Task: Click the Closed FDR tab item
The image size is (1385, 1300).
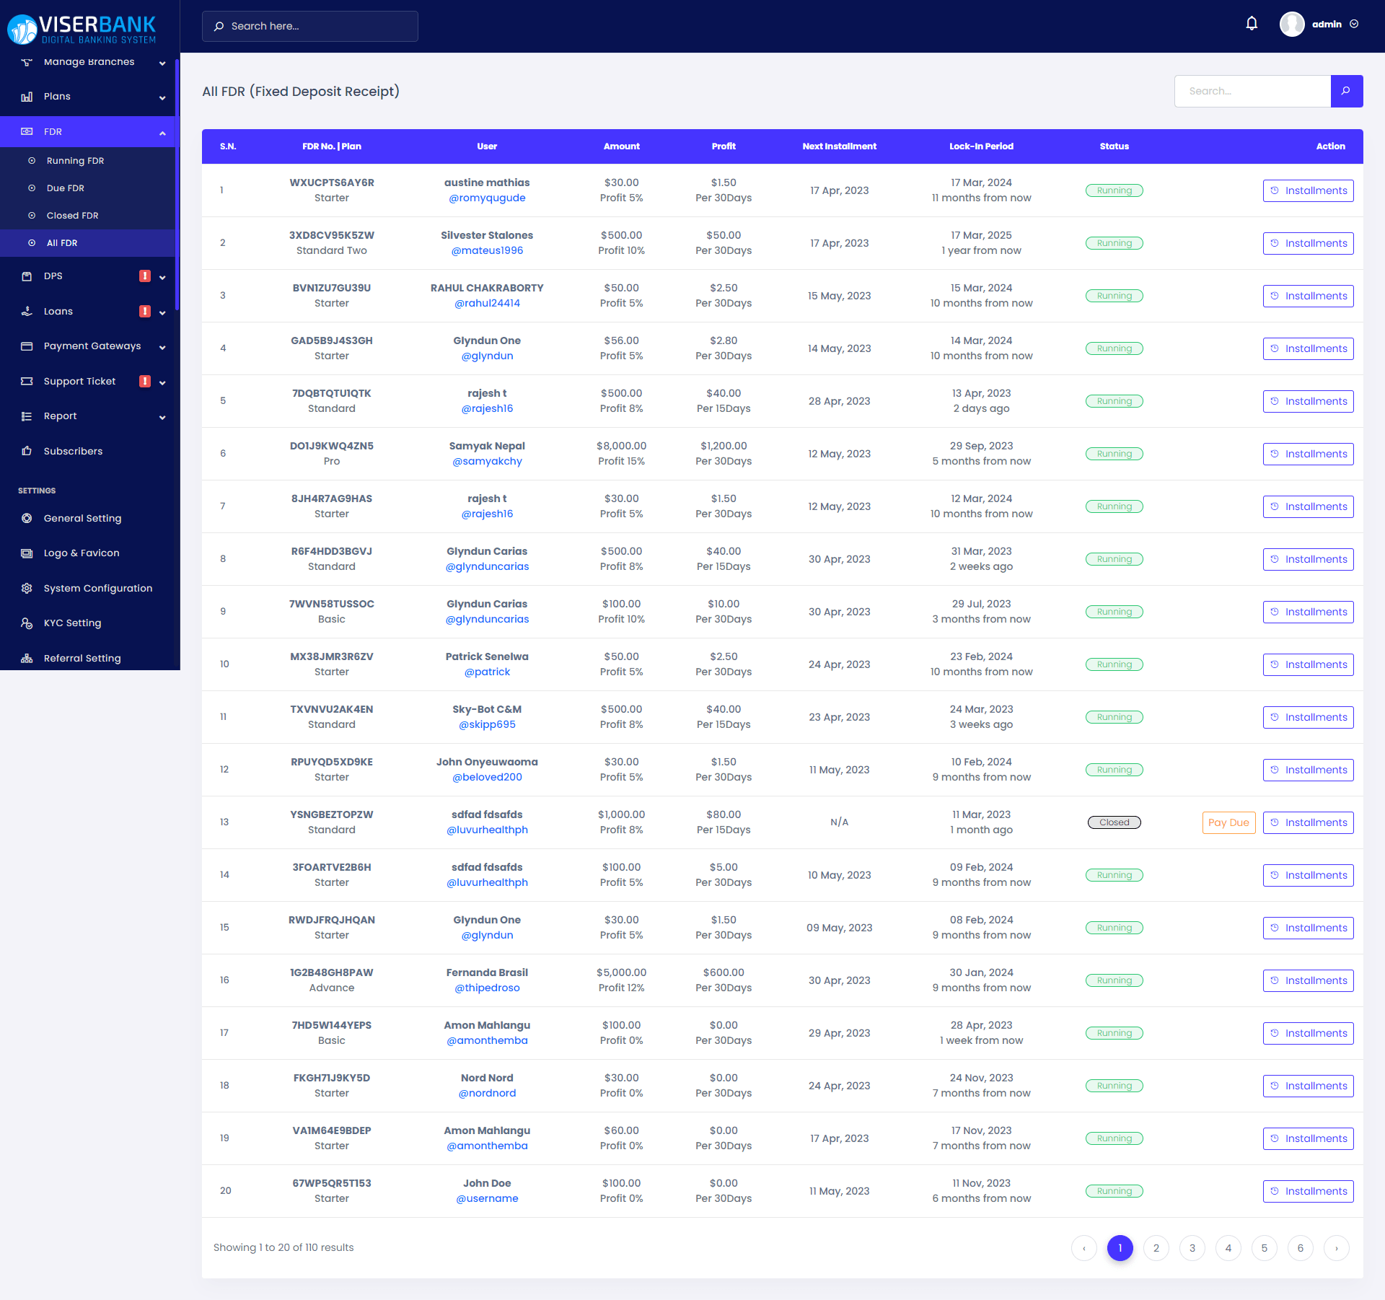Action: coord(72,215)
